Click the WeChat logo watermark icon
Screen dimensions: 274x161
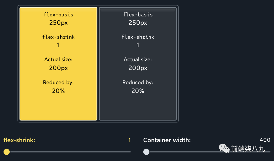(224, 148)
